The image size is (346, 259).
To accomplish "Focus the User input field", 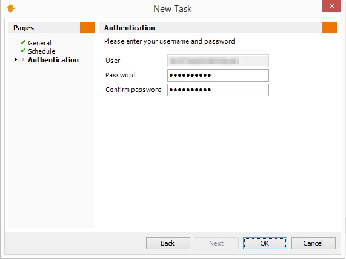I will 218,61.
